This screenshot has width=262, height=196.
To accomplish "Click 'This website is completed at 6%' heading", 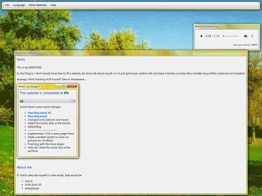I will pyautogui.click(x=44, y=93).
